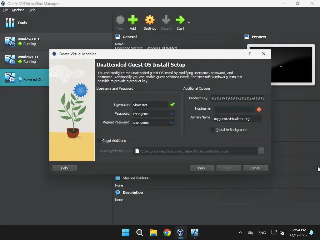320x240 pixels.
Task: Cancel the Create Virtual Machine dialog
Action: click(256, 168)
